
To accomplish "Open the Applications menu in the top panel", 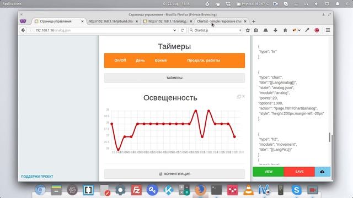I will pos(12,4).
